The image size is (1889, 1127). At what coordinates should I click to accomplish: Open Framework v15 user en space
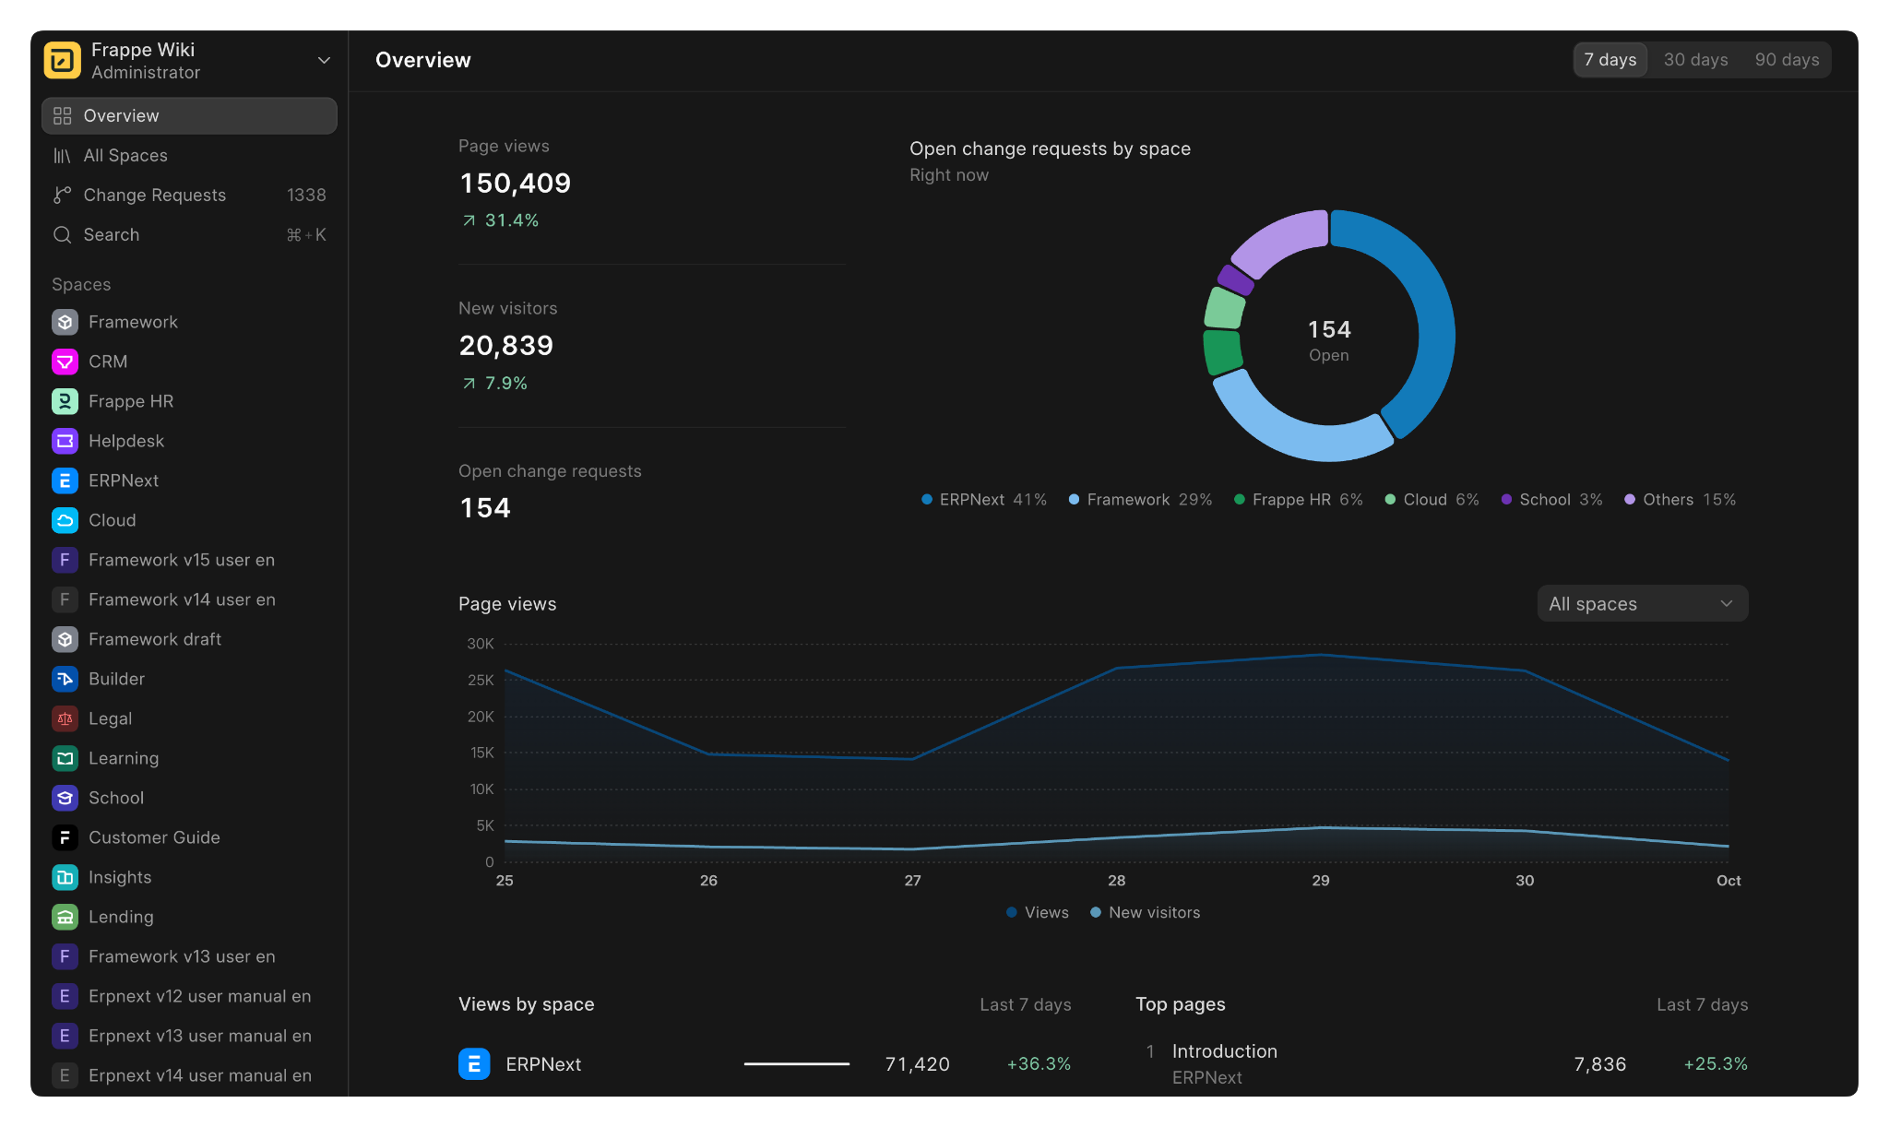tap(189, 560)
